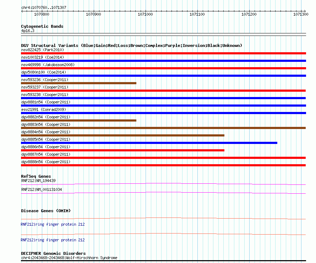
Task: Open variant dgv8881n54 (Cooper2011)
Action: pos(46,102)
